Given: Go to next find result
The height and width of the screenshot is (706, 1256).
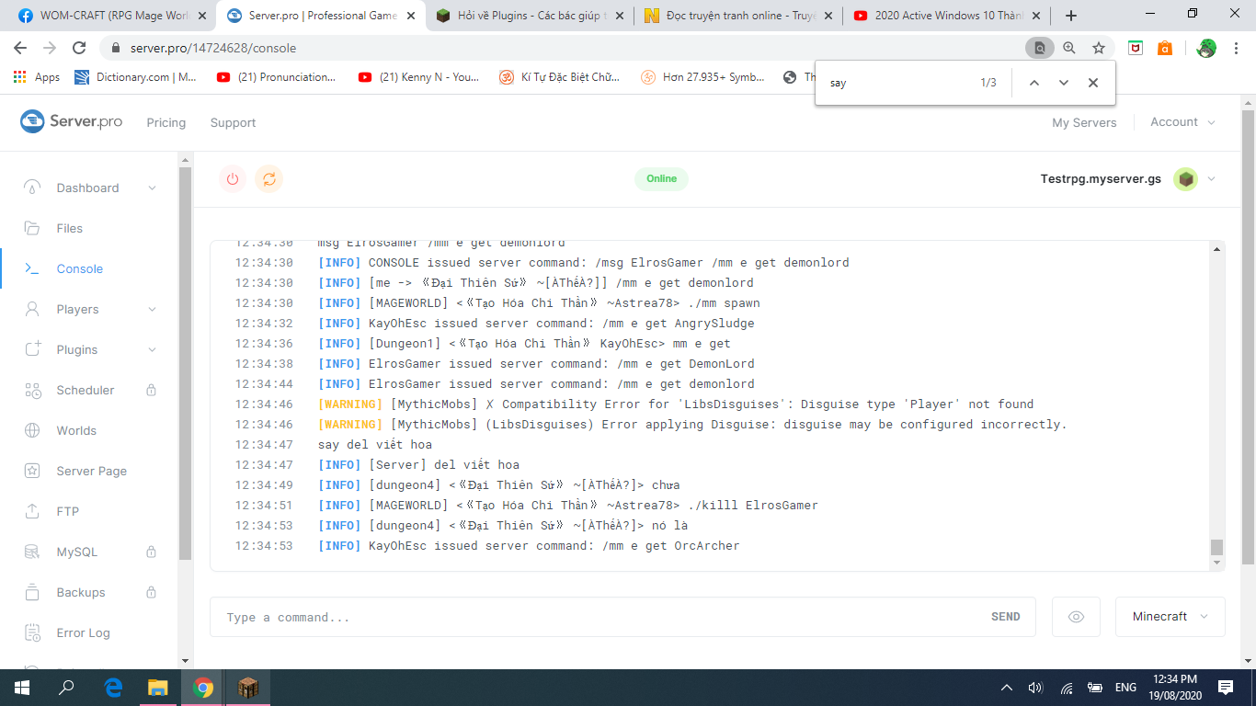Looking at the screenshot, I should (x=1064, y=83).
